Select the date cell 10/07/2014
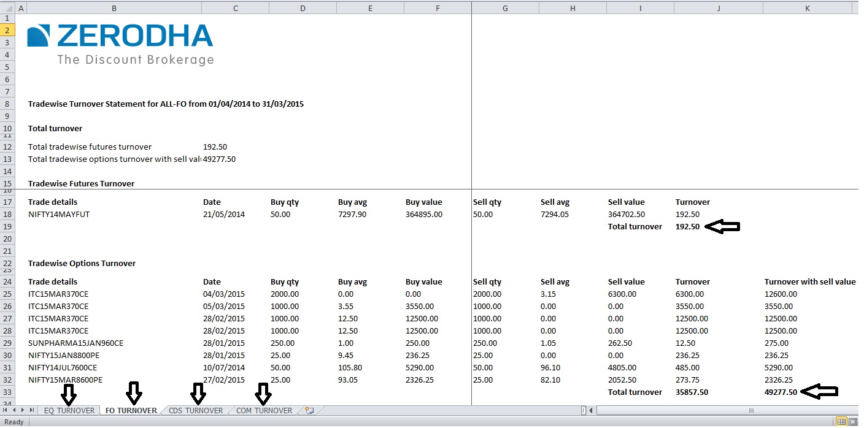Image resolution: width=864 pixels, height=428 pixels. click(223, 367)
